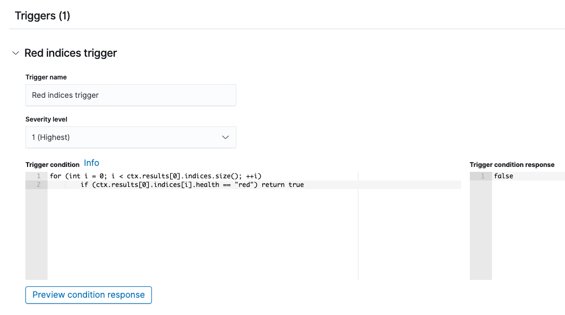The image size is (565, 315).
Task: Click the Preview condition response button
Action: point(88,295)
